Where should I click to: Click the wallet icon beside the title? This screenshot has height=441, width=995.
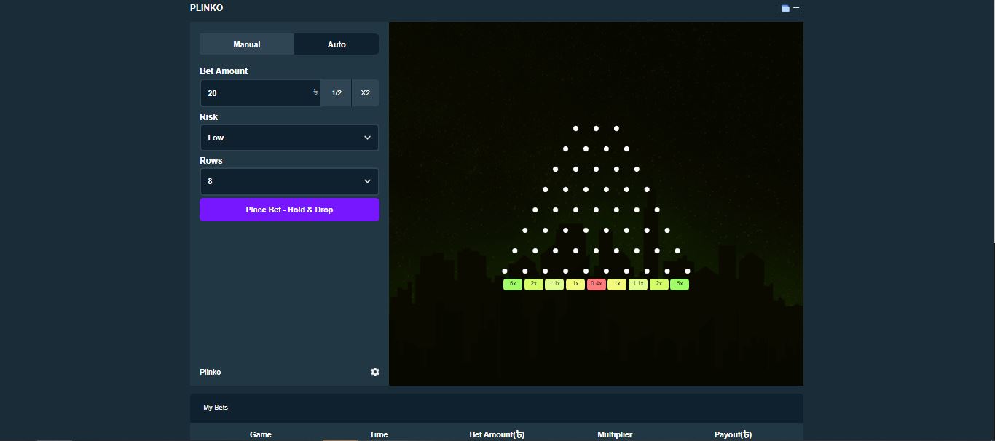[785, 9]
